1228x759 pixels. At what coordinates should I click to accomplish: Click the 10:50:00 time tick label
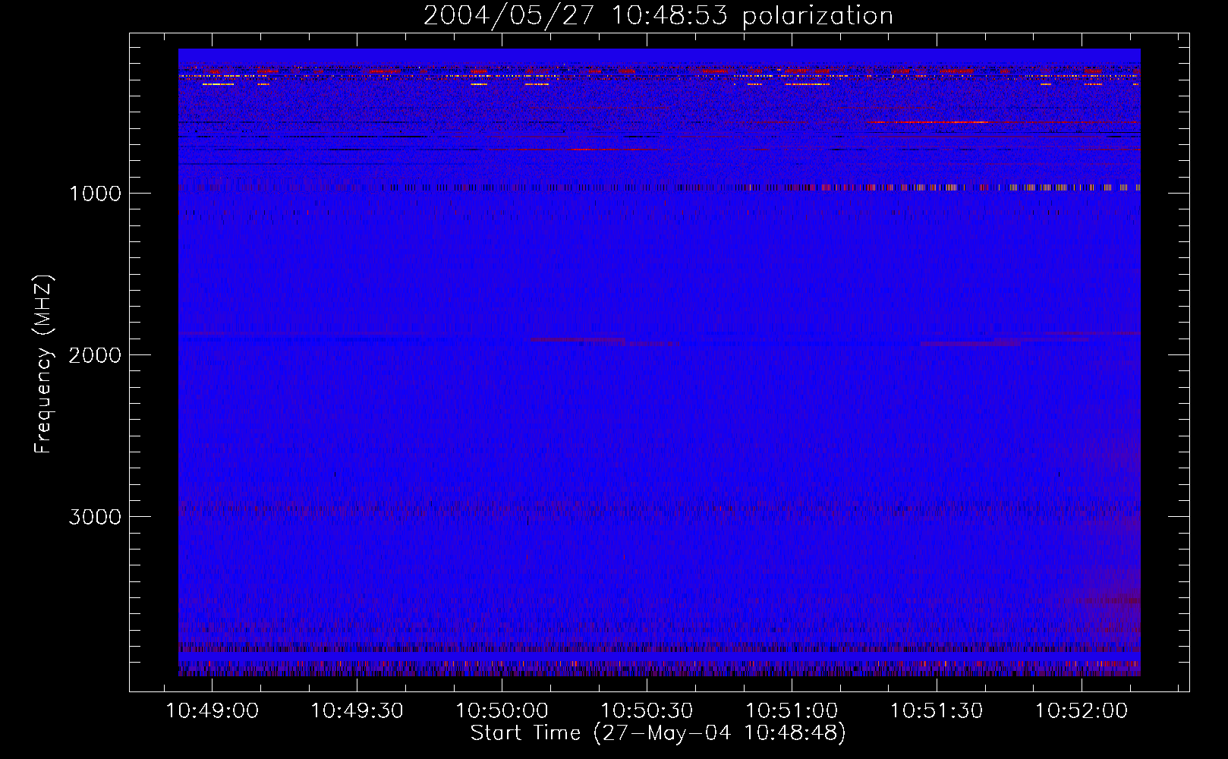[x=502, y=711]
